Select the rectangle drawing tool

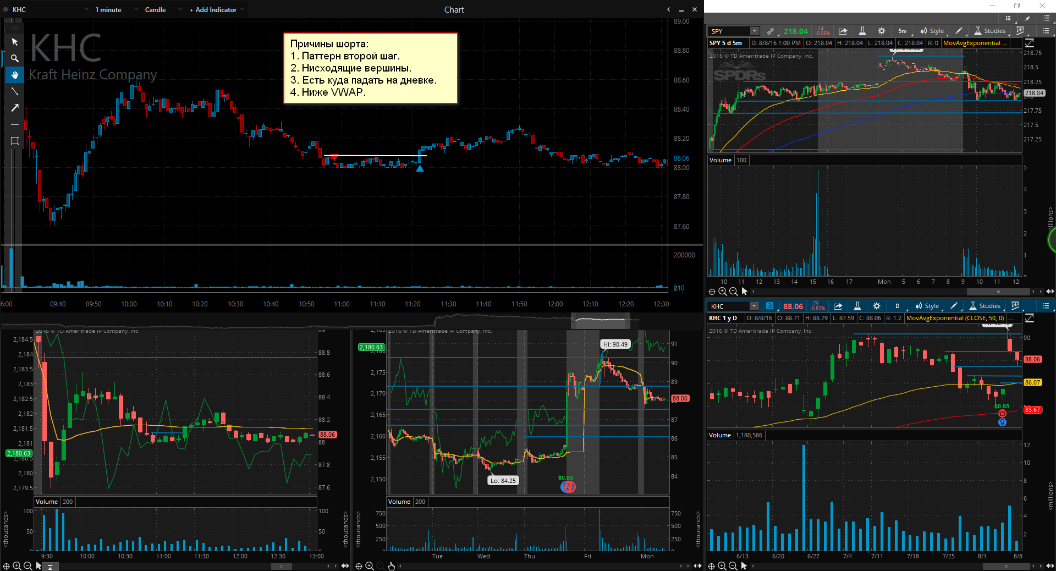(15, 141)
